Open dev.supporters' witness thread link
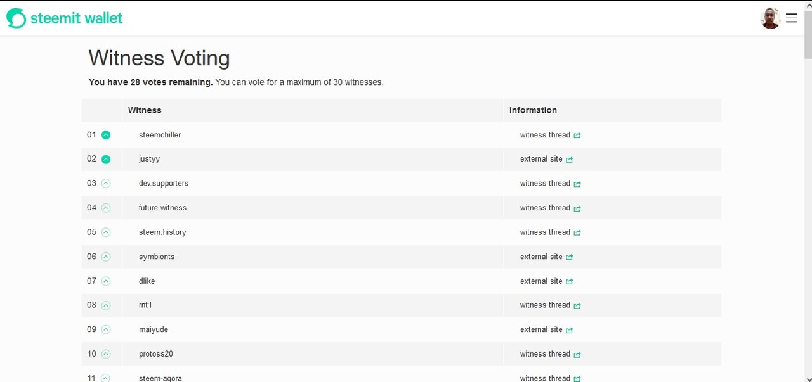Viewport: 812px width, 382px height. [551, 184]
